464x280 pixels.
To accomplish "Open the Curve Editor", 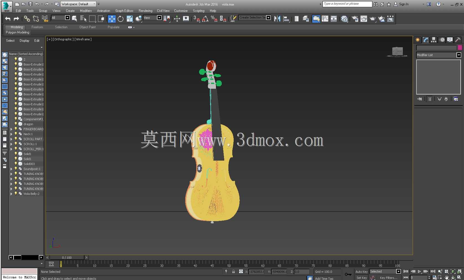I will 325,19.
